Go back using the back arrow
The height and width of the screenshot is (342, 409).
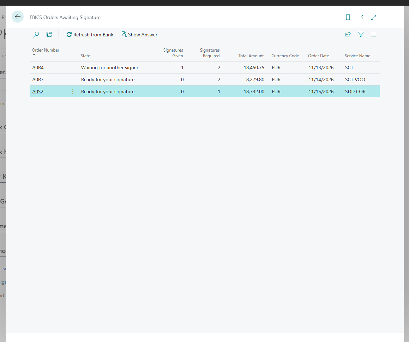pos(18,17)
